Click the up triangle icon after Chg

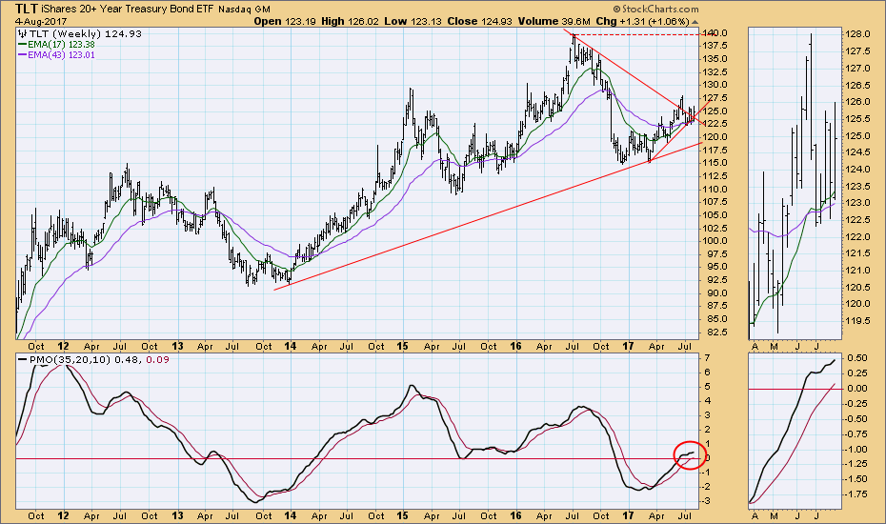tap(695, 22)
